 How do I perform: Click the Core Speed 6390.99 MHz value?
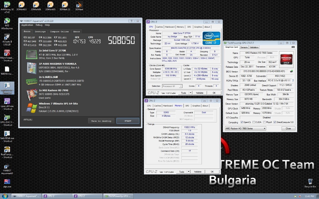(171, 69)
